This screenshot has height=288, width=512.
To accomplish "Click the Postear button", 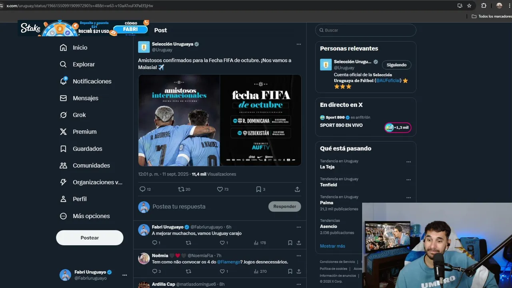I will (x=90, y=238).
